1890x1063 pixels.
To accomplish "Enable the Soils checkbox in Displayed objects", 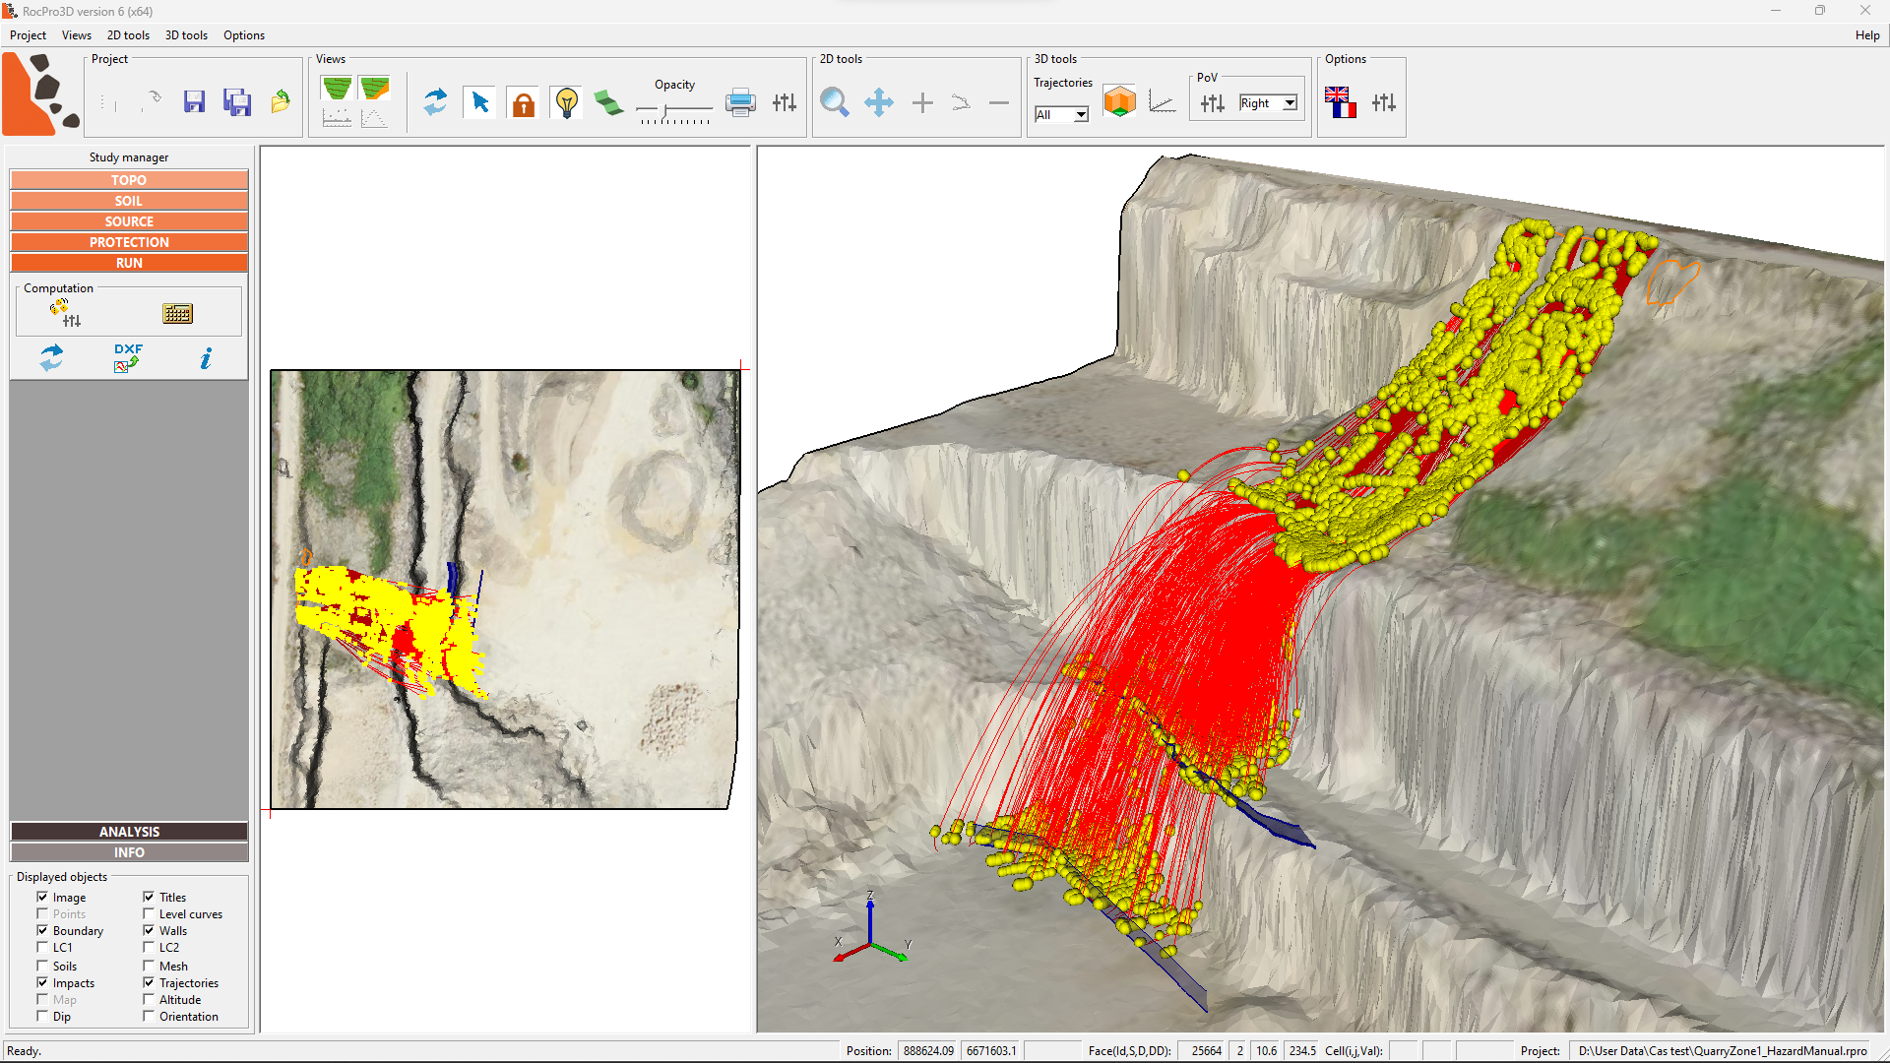I will coord(43,966).
